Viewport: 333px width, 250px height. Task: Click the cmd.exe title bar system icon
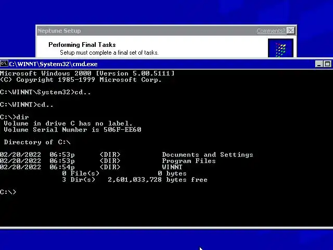(x=4, y=64)
